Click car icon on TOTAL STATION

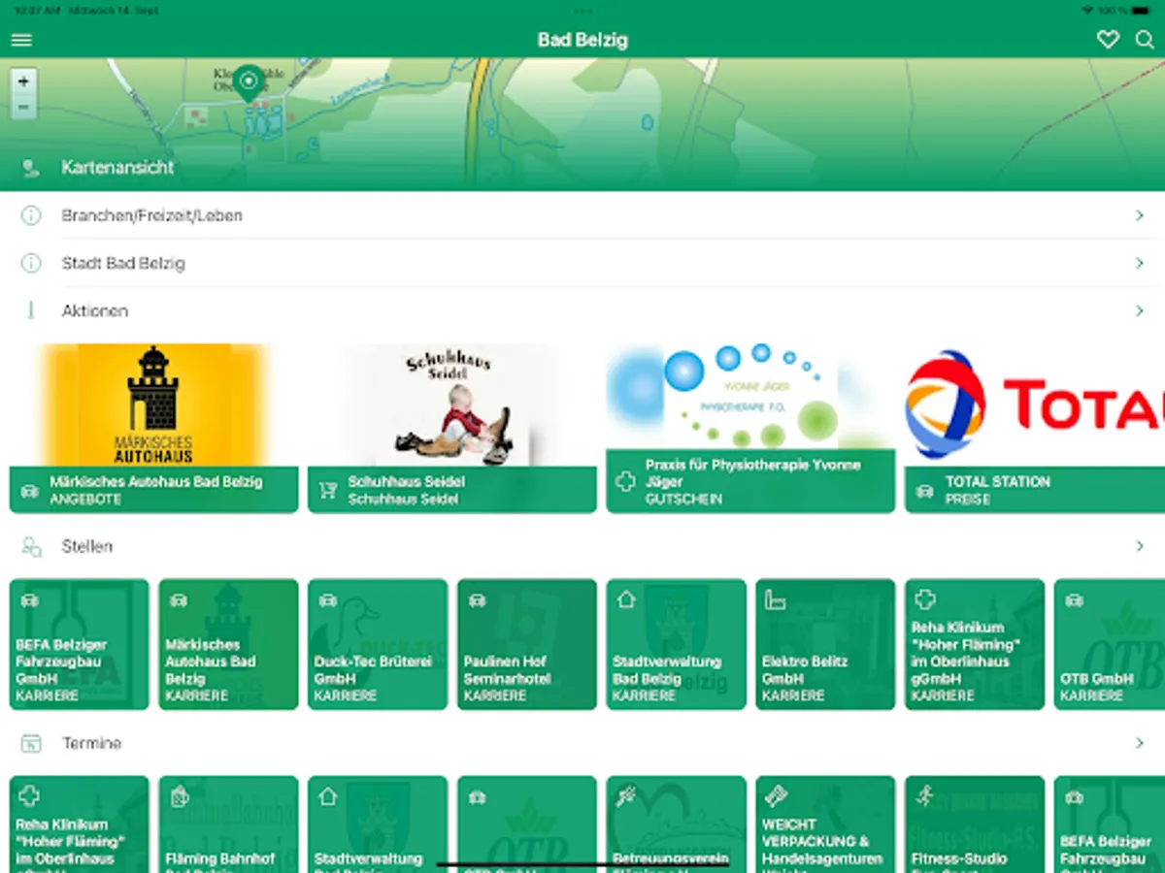pos(925,491)
